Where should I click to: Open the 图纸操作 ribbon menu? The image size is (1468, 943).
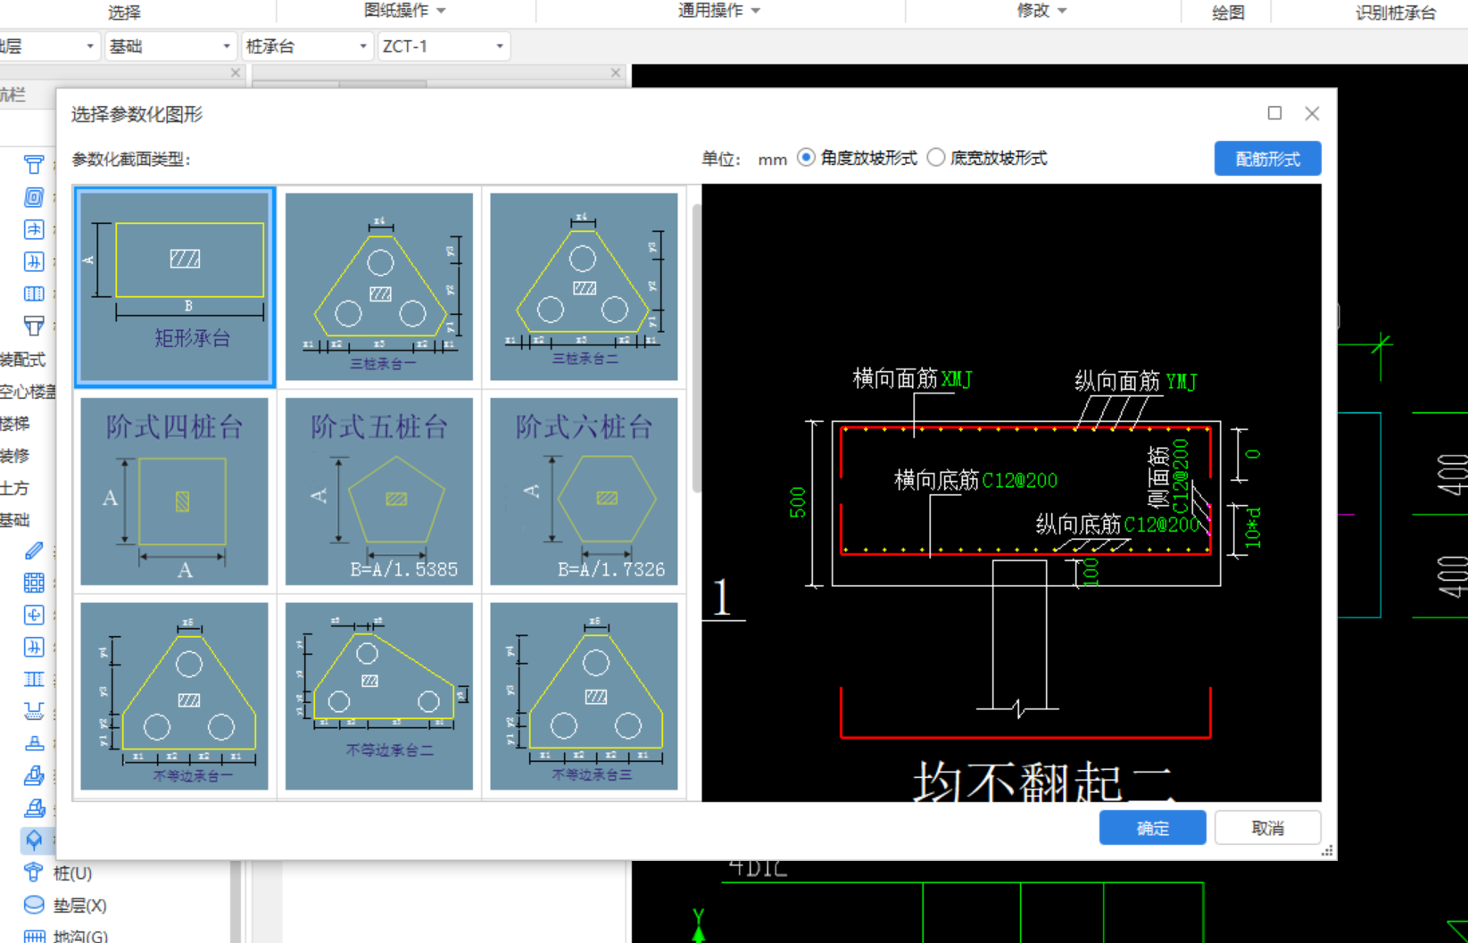[404, 11]
